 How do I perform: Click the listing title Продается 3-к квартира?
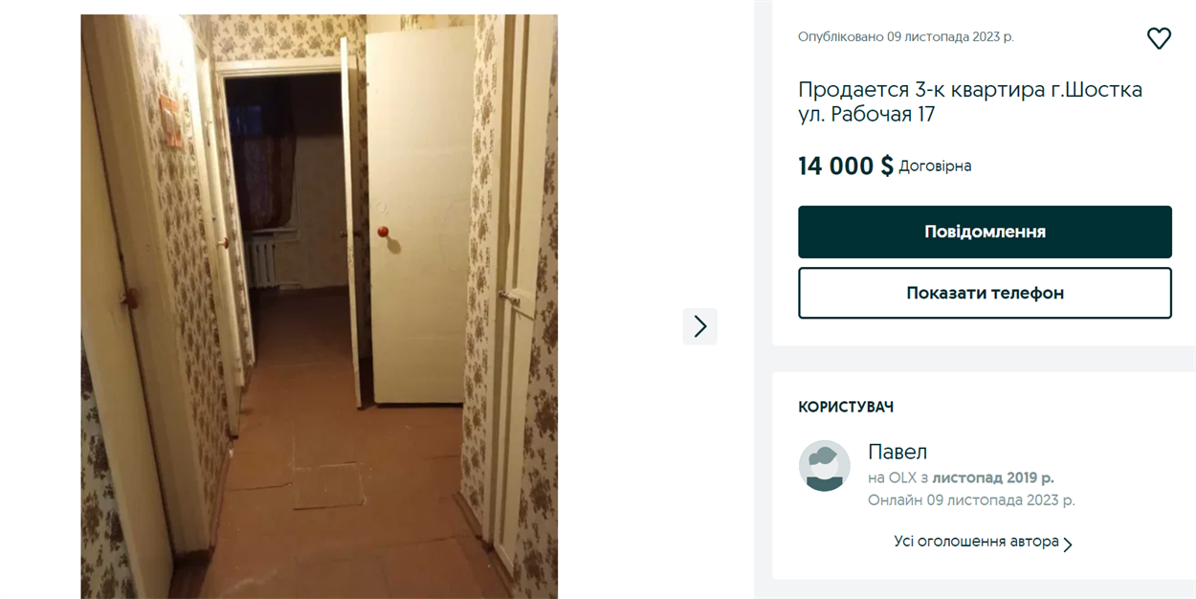[x=970, y=90]
